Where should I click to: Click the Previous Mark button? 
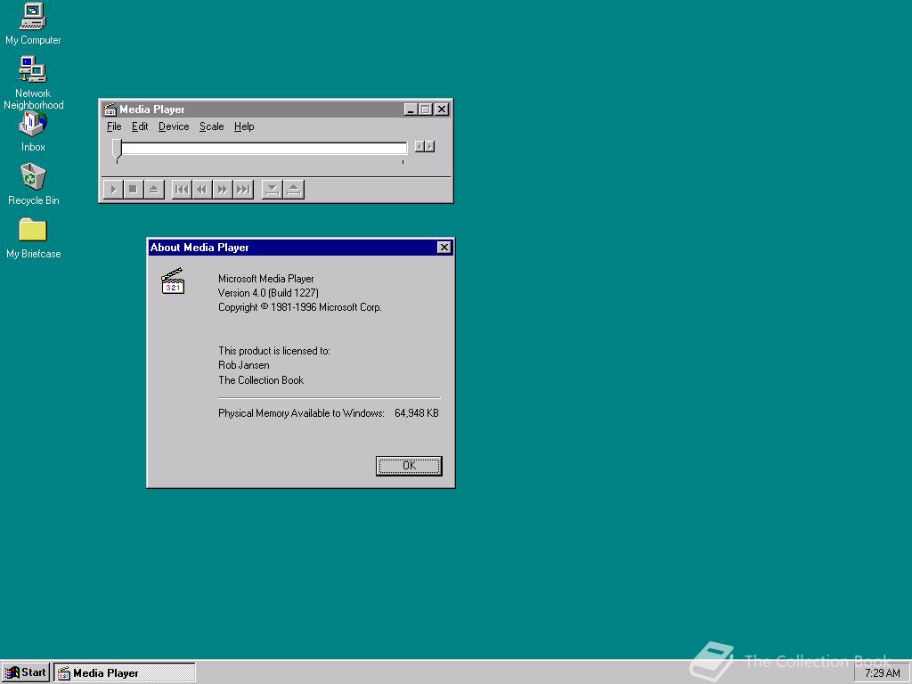(182, 190)
